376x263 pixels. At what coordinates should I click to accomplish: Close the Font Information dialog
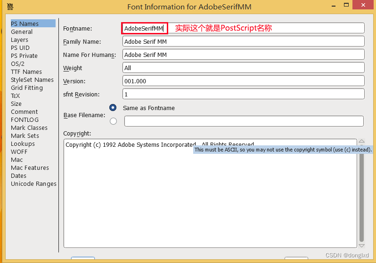pos(363,5)
